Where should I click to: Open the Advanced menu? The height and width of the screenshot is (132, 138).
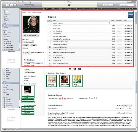(x=25, y=2)
